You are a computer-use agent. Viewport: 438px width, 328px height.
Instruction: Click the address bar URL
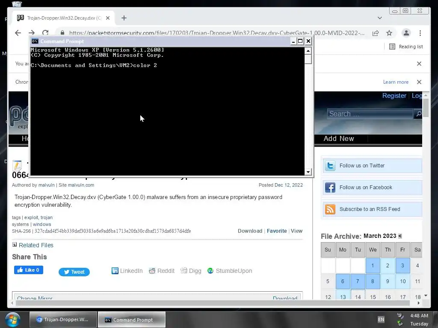tap(216, 33)
